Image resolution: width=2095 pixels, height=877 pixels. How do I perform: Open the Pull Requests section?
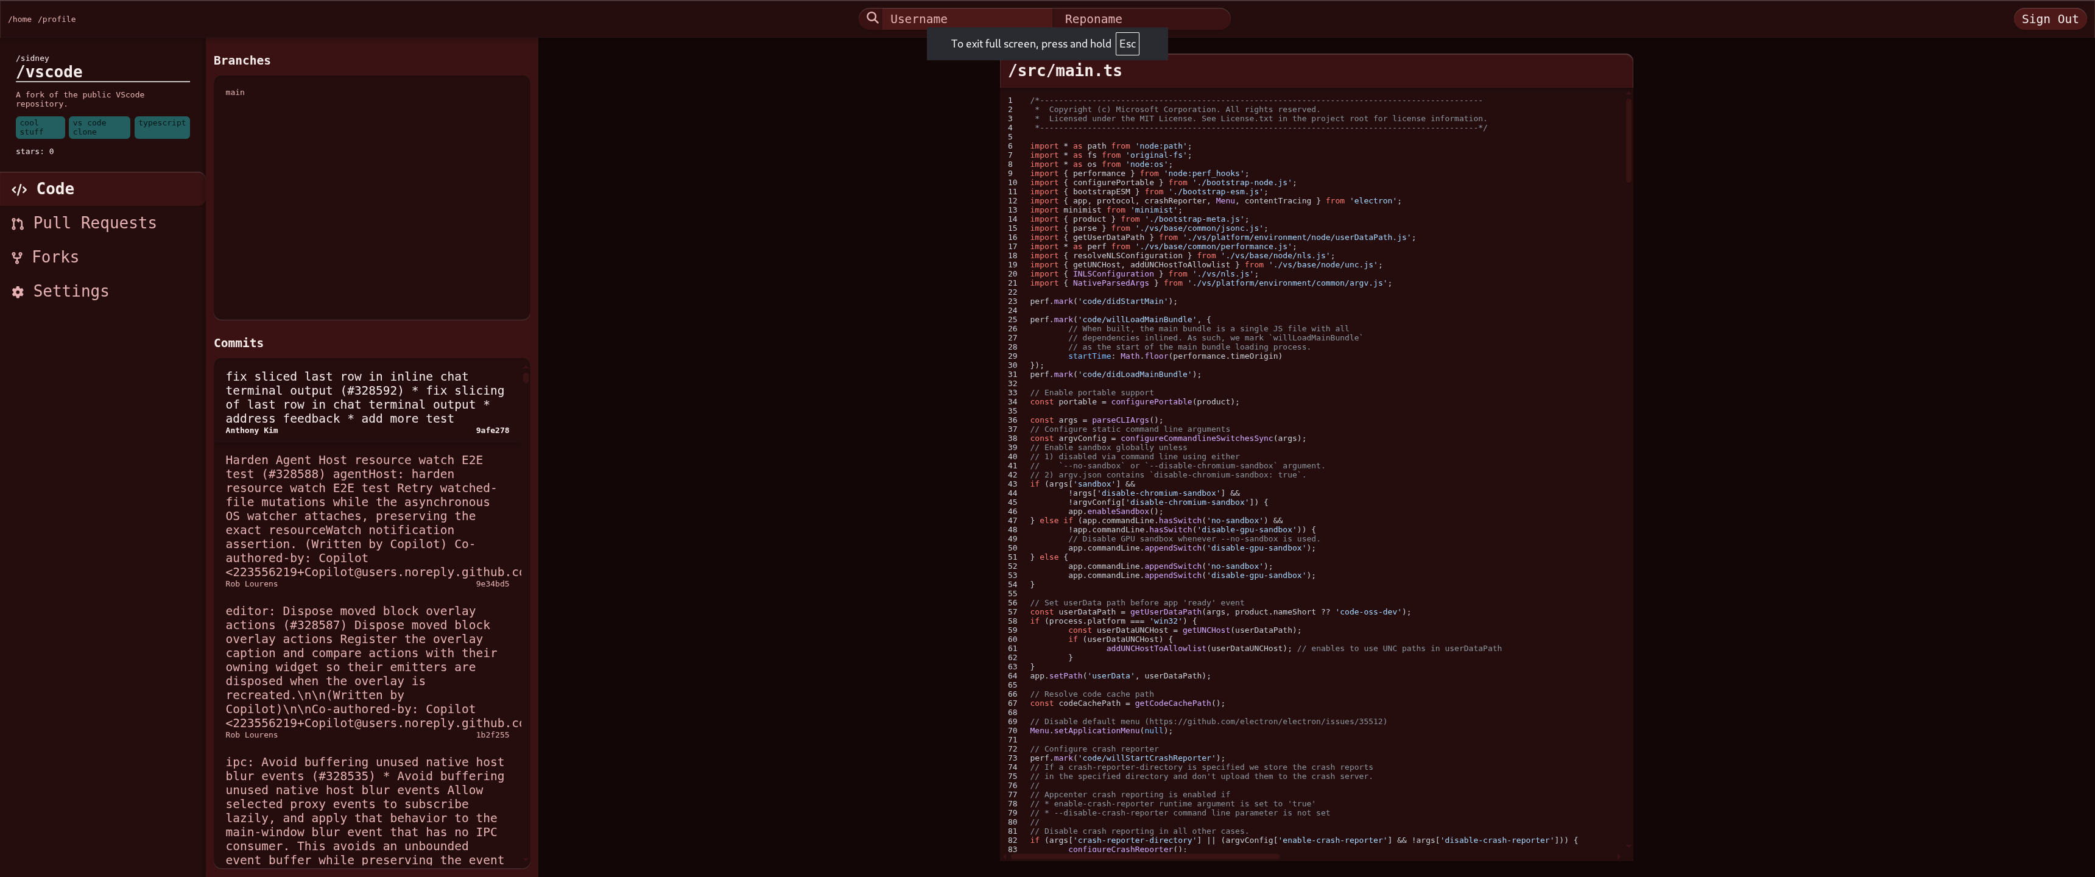102,223
